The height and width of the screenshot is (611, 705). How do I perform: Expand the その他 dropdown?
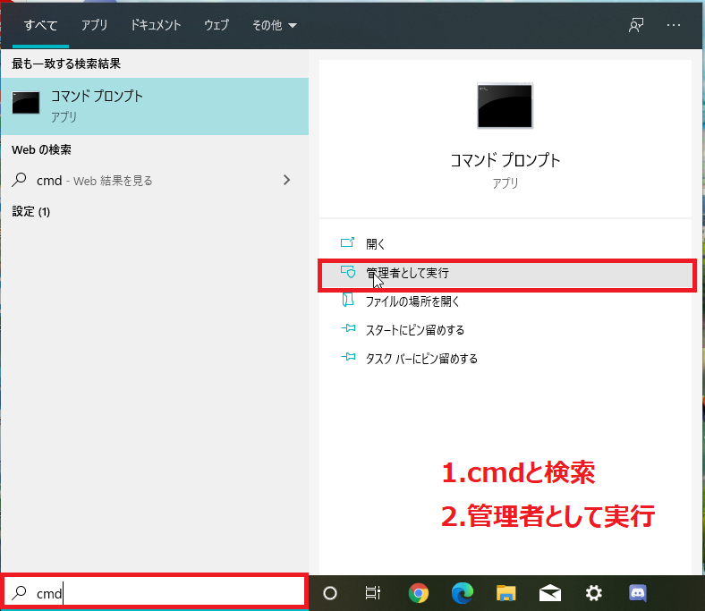tap(274, 25)
